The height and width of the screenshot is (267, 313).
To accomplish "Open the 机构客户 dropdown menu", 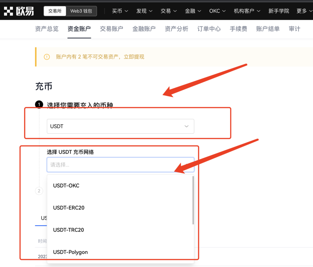I will coord(247,11).
